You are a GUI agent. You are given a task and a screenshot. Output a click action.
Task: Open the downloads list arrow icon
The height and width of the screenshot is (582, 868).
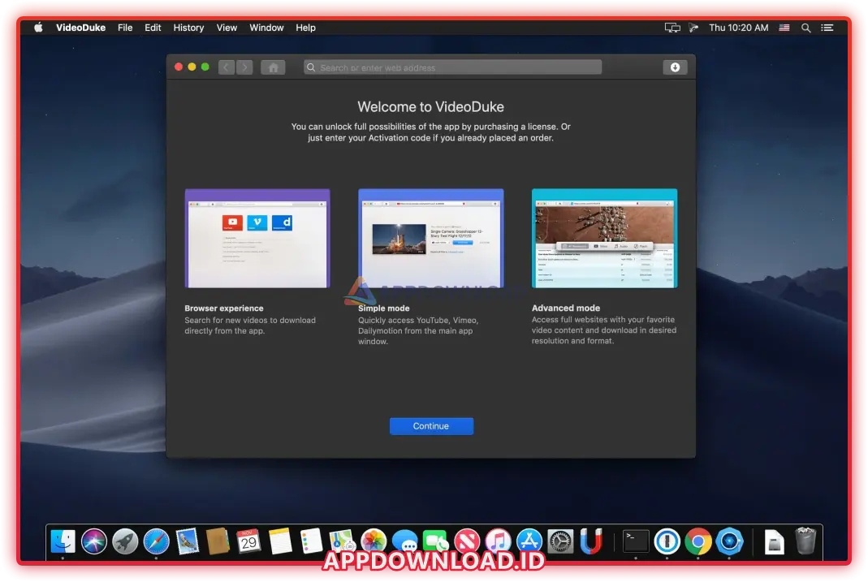tap(674, 67)
